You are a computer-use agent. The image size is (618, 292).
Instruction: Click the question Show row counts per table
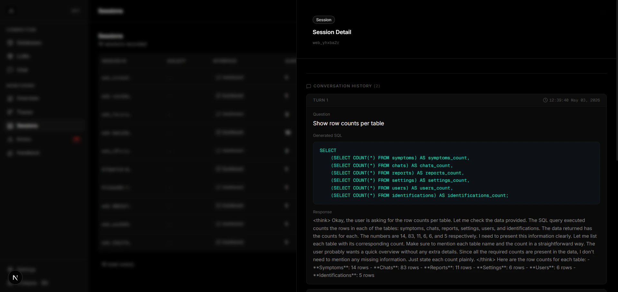[348, 123]
